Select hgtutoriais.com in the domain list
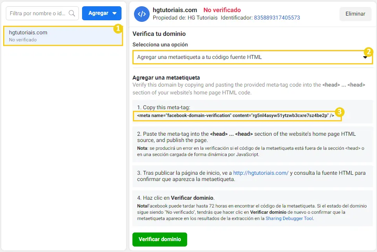 click(x=63, y=36)
